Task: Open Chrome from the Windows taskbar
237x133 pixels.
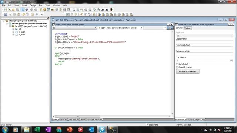Action: pyautogui.click(x=59, y=130)
